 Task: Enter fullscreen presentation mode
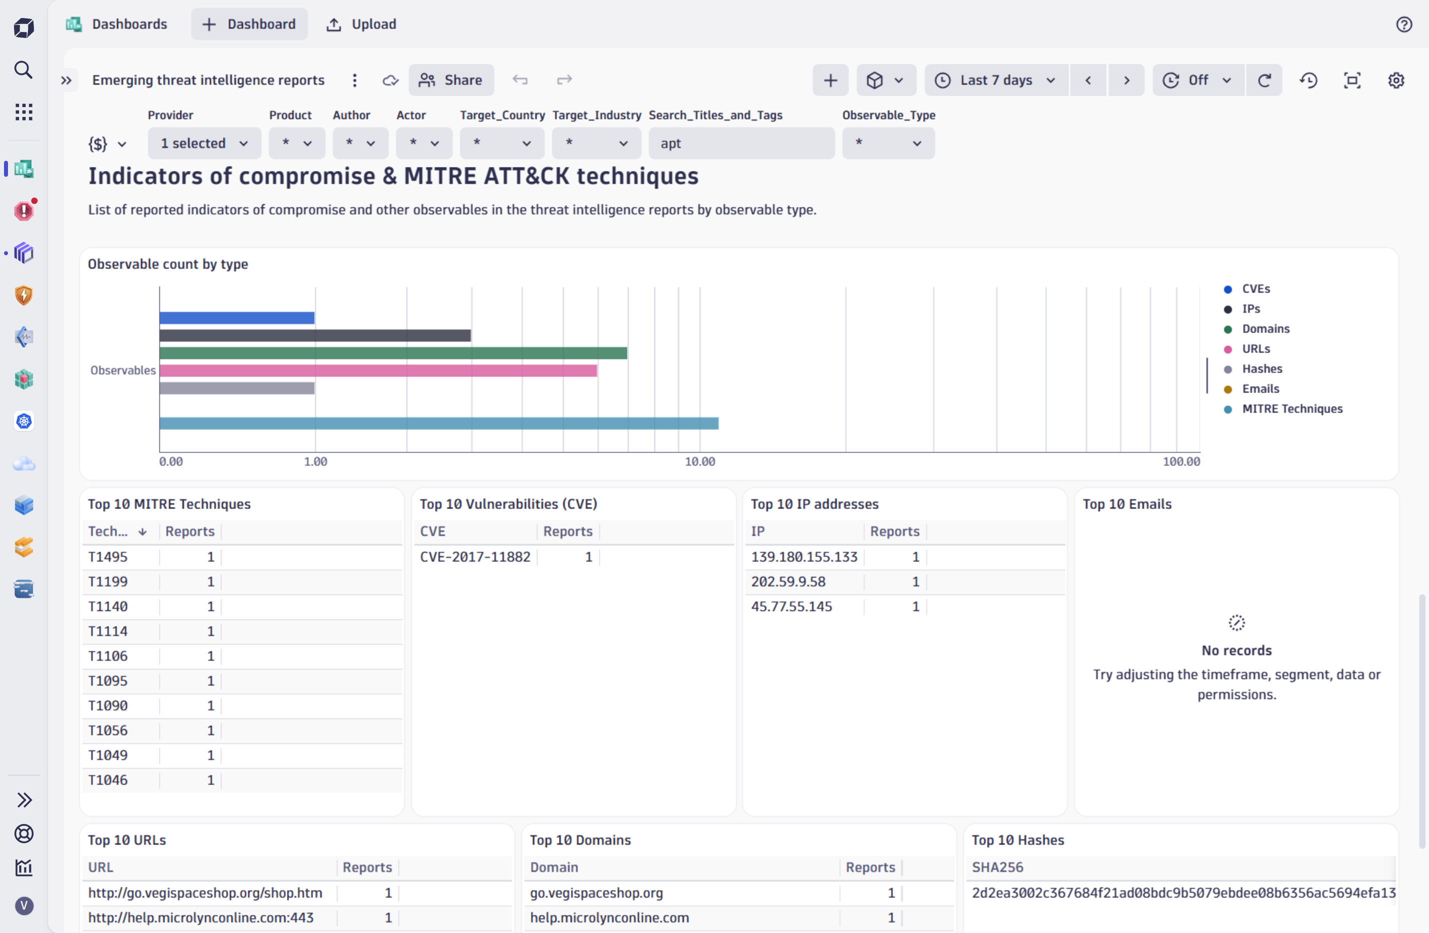[1352, 80]
